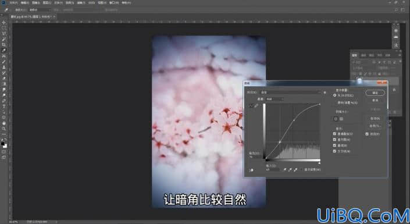Viewport: 410px width, 224px height.
Task: Activate the on-image adjustment hand in Curves
Action: click(251, 170)
